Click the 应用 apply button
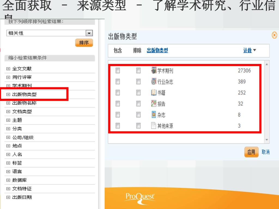This screenshot has height=209, width=279. tap(251, 152)
